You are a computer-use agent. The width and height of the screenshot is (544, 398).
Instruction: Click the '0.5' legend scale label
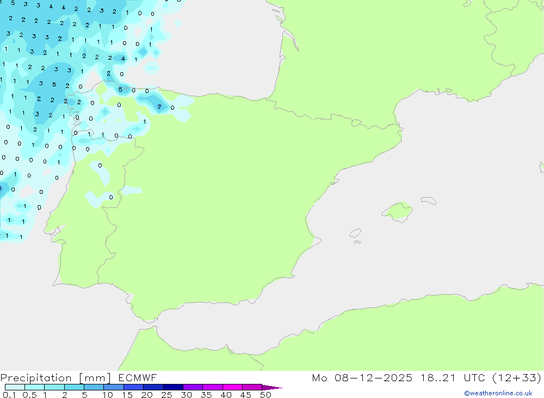tap(29, 395)
